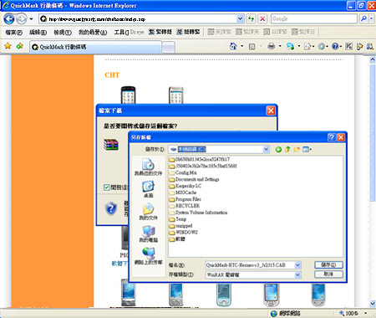
Task: Click the Save As dialog help question button
Action: click(x=332, y=137)
